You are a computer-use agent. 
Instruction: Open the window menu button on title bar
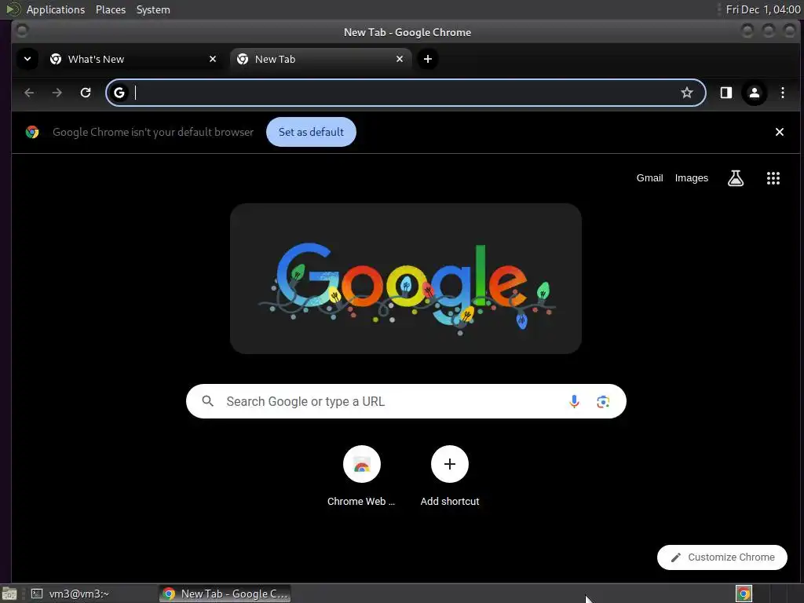(x=21, y=31)
